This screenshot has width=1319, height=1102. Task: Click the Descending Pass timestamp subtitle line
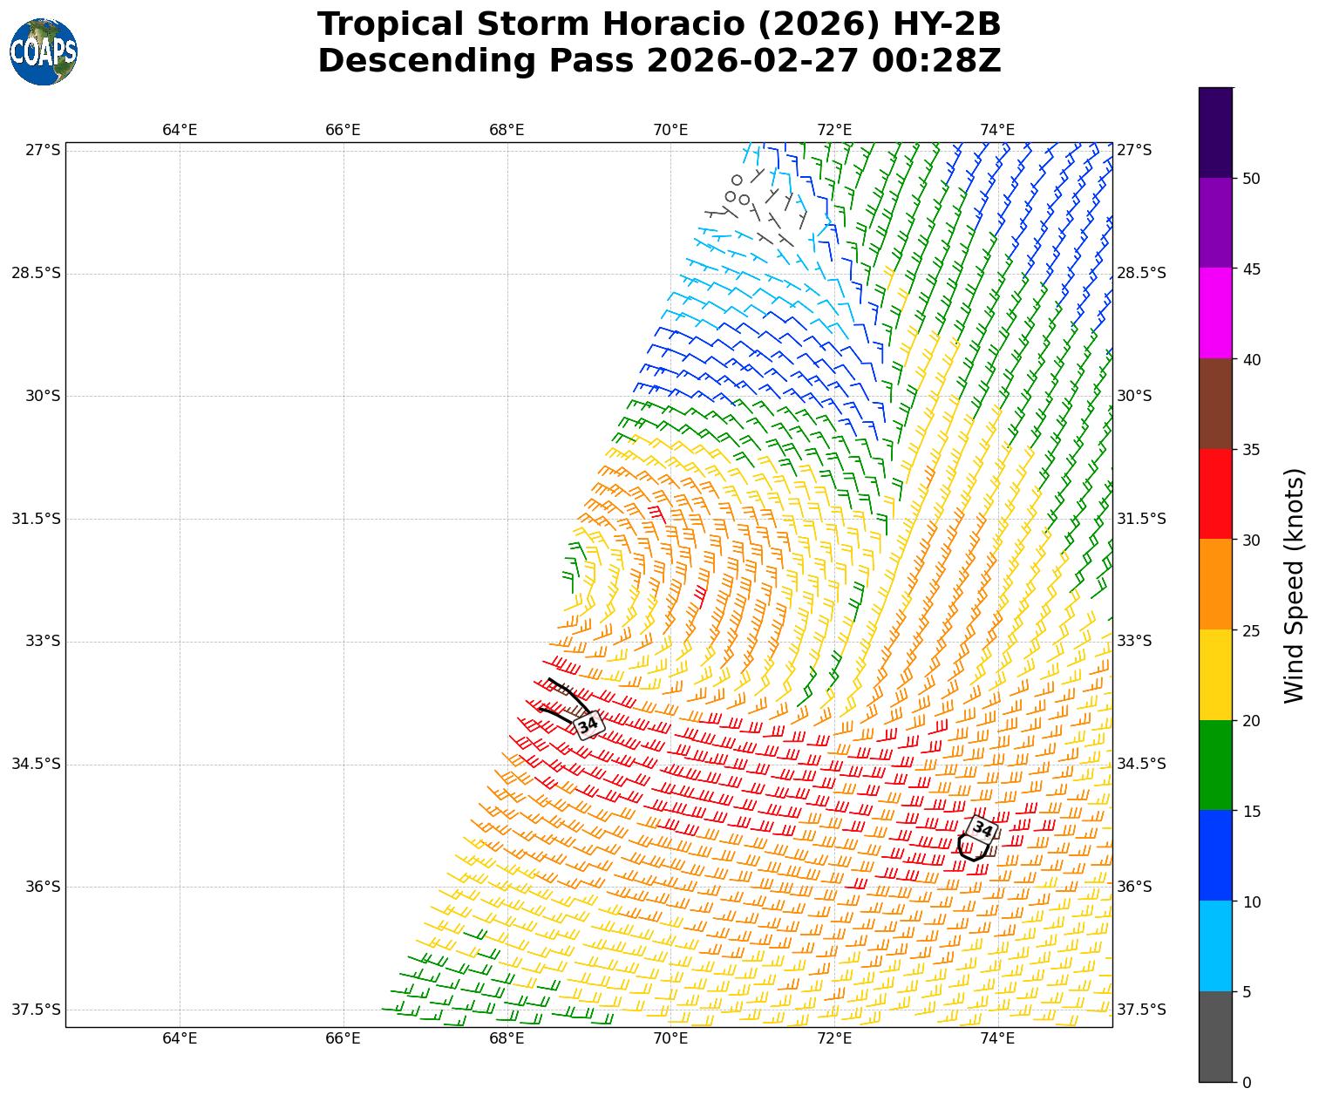[659, 61]
